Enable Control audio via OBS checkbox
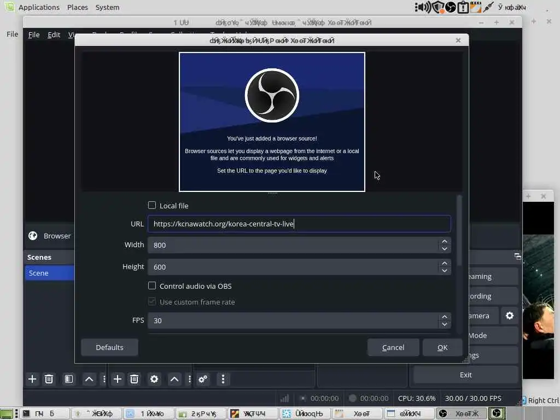This screenshot has height=420, width=560. click(152, 285)
